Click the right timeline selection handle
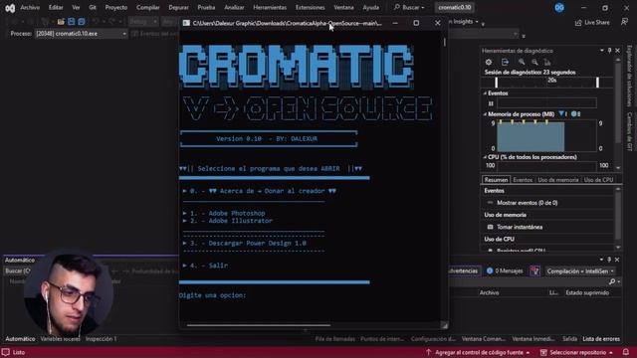 597,83
